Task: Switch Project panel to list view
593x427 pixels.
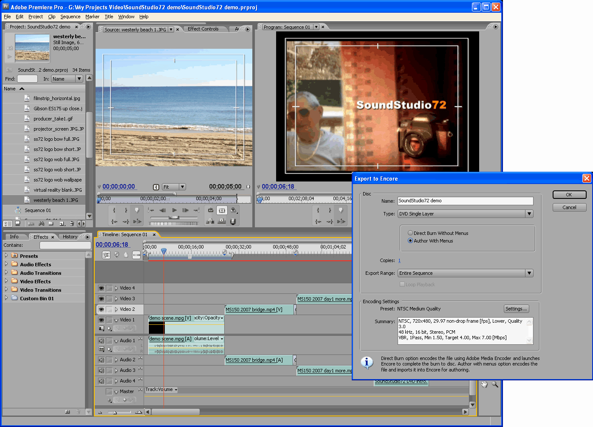Action: point(8,223)
